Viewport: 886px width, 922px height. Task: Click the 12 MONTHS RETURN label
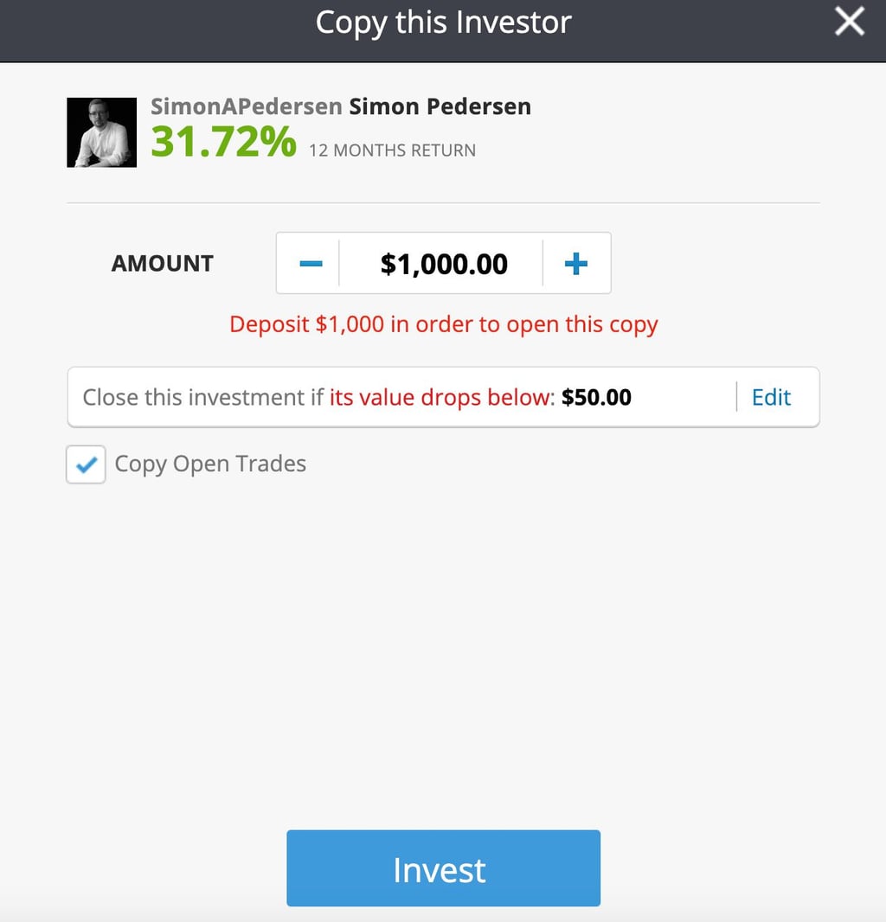(x=391, y=150)
